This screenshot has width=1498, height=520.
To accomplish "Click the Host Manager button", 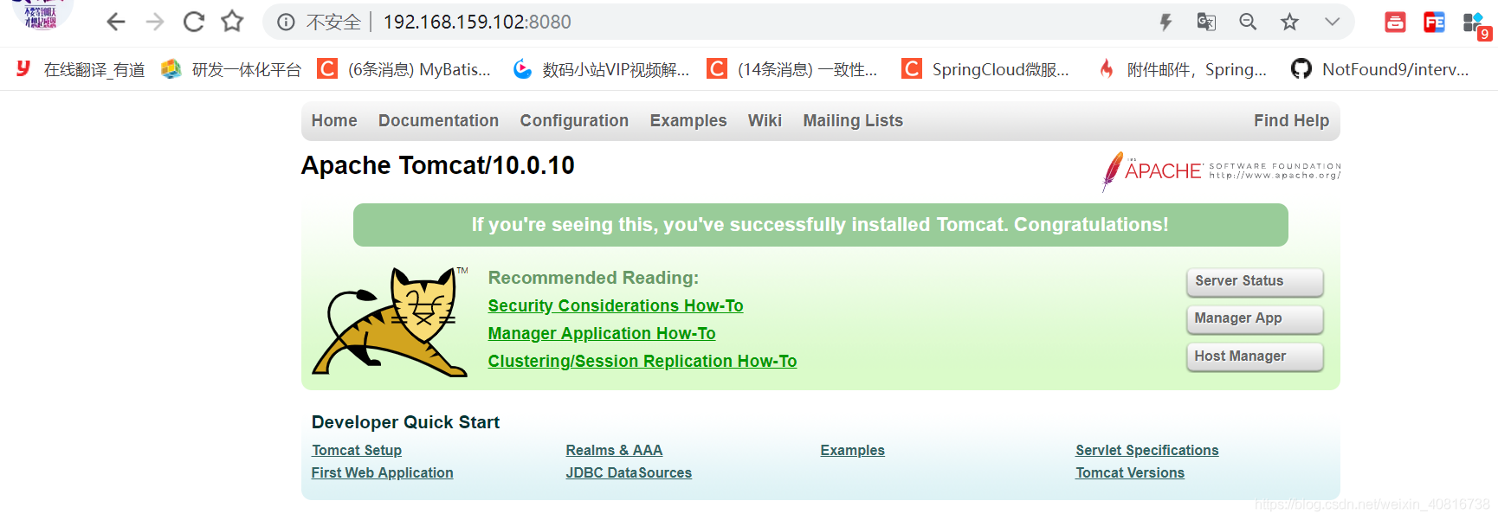I will coord(1255,356).
